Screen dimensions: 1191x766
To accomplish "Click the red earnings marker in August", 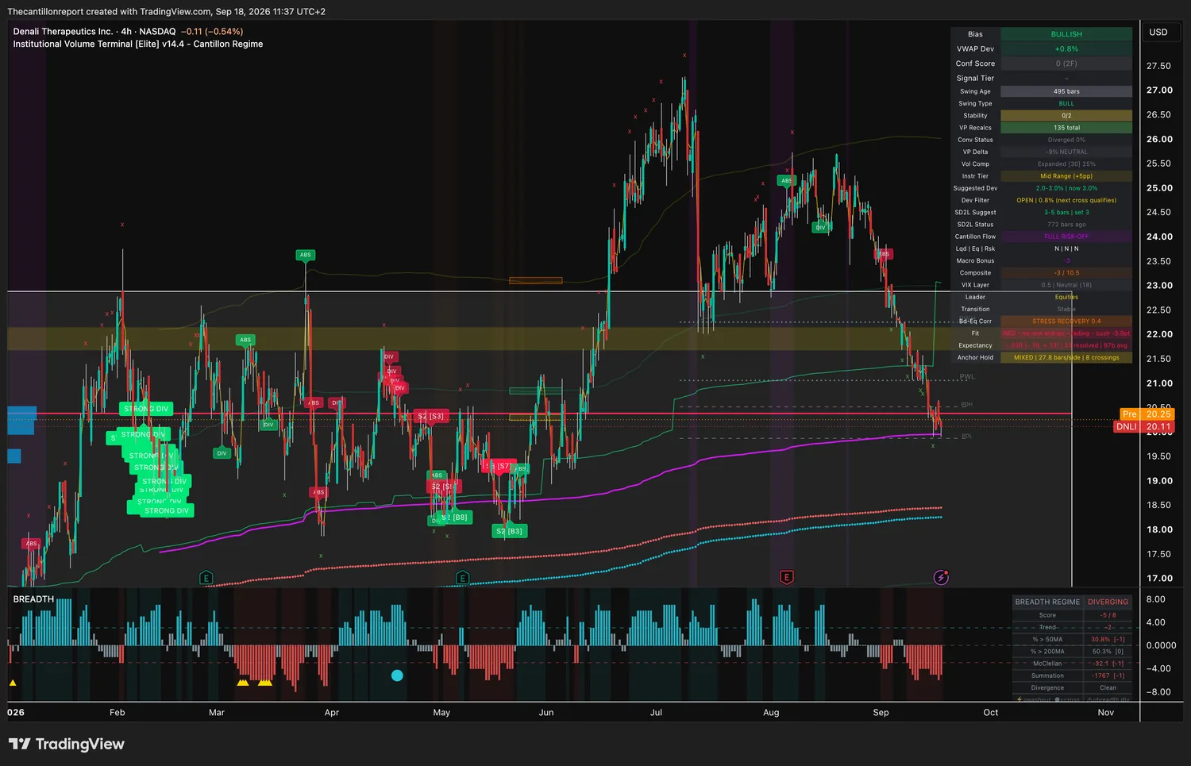I will 787,577.
